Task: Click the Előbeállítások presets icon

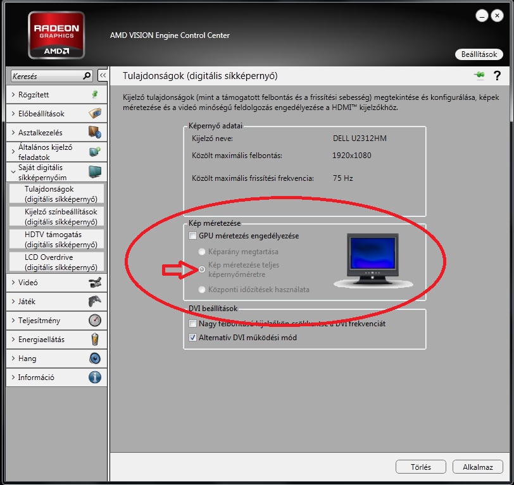Action: coord(95,113)
